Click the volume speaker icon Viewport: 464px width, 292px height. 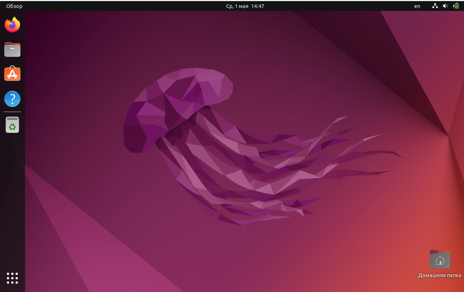[x=445, y=6]
